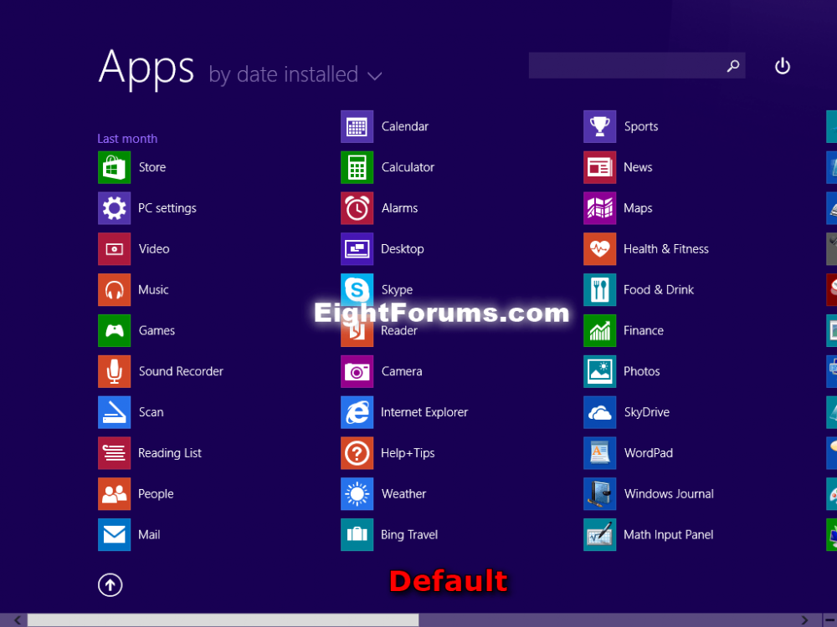Open the Calendar app icon
Viewport: 837px width, 627px height.
click(357, 126)
